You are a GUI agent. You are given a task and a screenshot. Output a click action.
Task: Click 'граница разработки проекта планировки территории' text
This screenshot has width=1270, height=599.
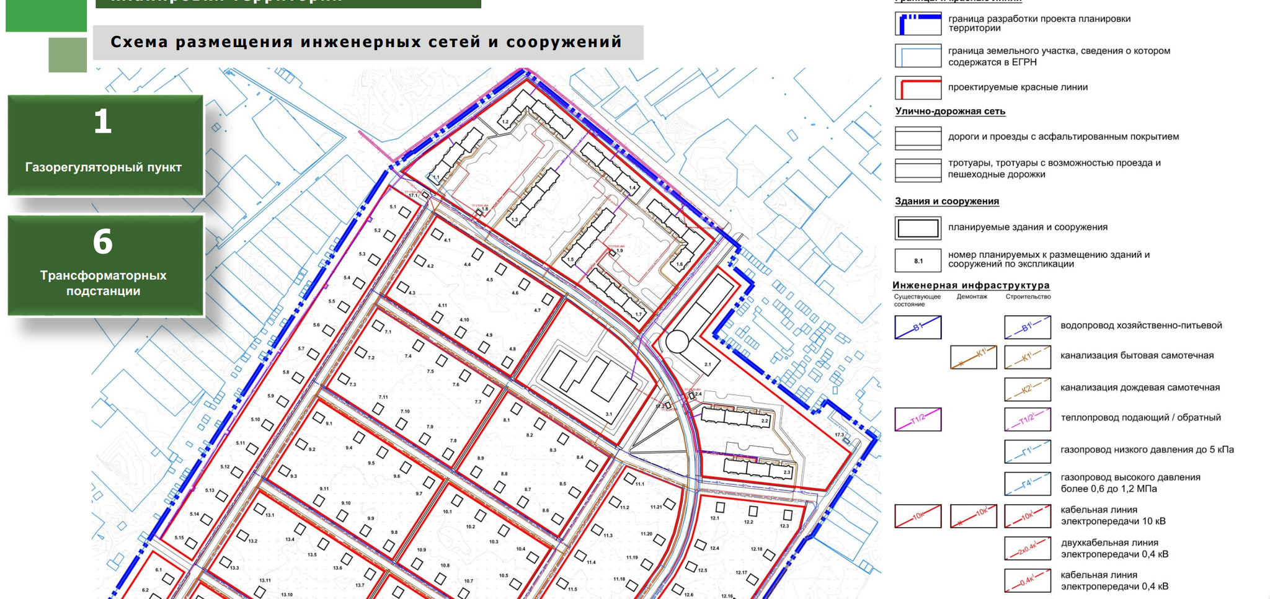pos(1039,24)
